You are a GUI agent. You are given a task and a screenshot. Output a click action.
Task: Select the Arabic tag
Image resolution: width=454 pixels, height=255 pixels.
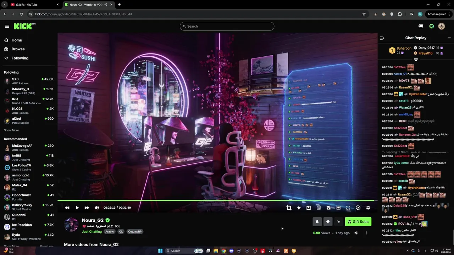110,232
